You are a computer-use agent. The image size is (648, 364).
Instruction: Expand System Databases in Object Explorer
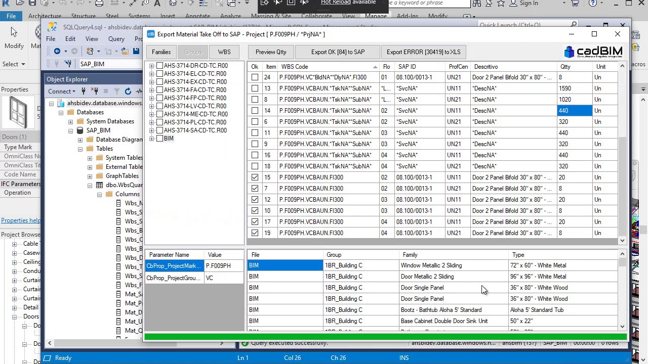(70, 121)
